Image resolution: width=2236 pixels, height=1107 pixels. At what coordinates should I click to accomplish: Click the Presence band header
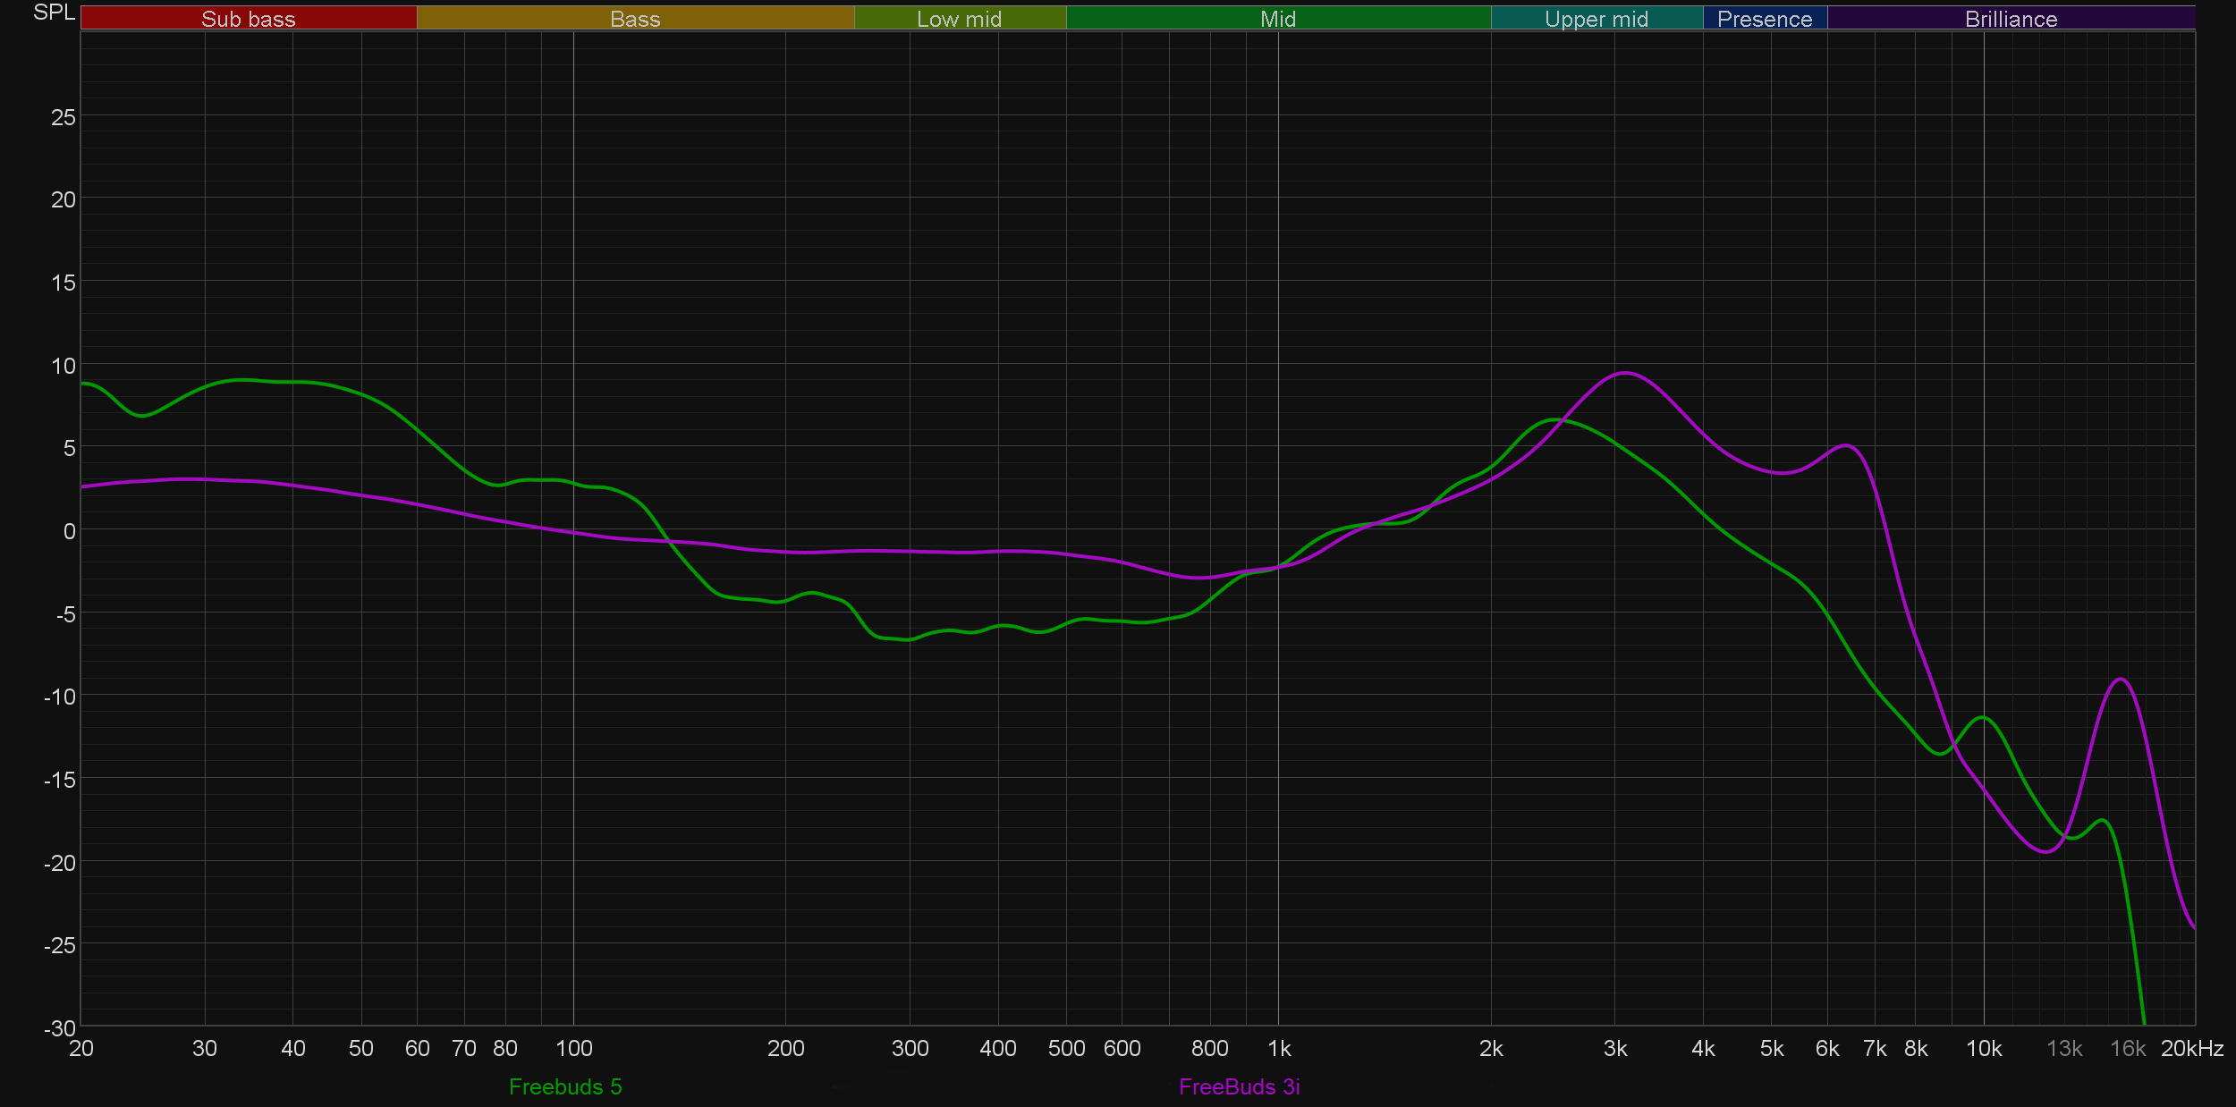click(1764, 19)
